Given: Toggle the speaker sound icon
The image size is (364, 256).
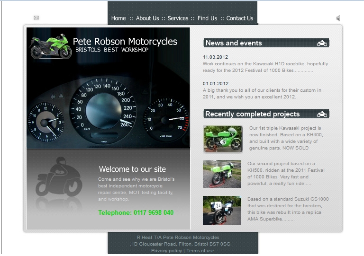Looking at the screenshot, I should 338,18.
